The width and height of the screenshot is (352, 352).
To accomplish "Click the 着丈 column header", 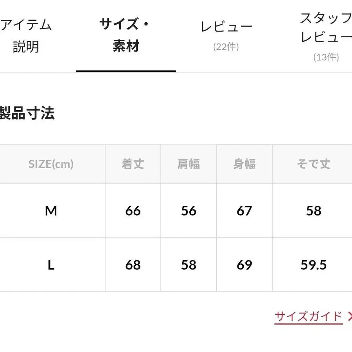I will 133,164.
